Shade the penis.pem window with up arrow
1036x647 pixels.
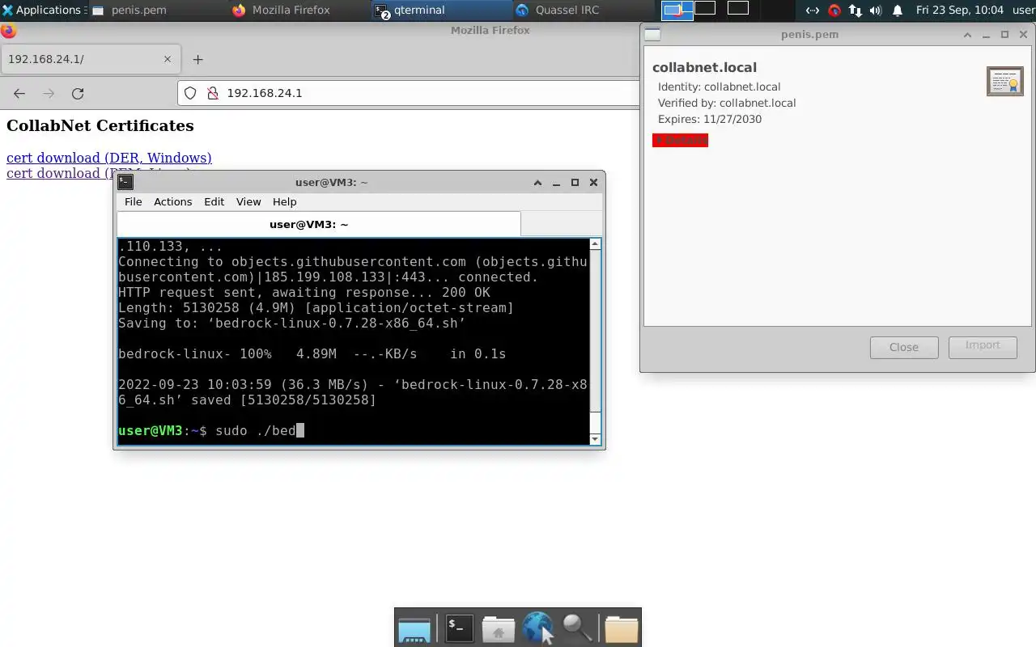click(x=967, y=35)
